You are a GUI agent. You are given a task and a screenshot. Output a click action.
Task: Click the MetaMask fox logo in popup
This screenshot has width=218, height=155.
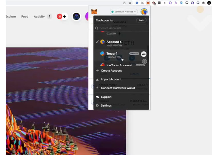click(94, 11)
